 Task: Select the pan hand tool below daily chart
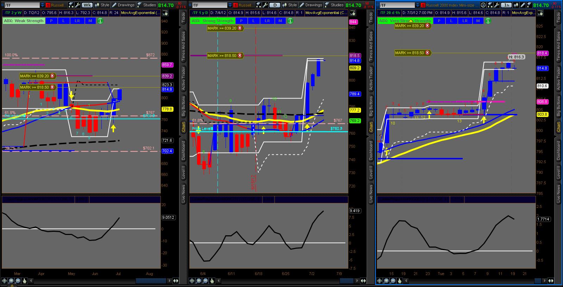click(x=212, y=281)
